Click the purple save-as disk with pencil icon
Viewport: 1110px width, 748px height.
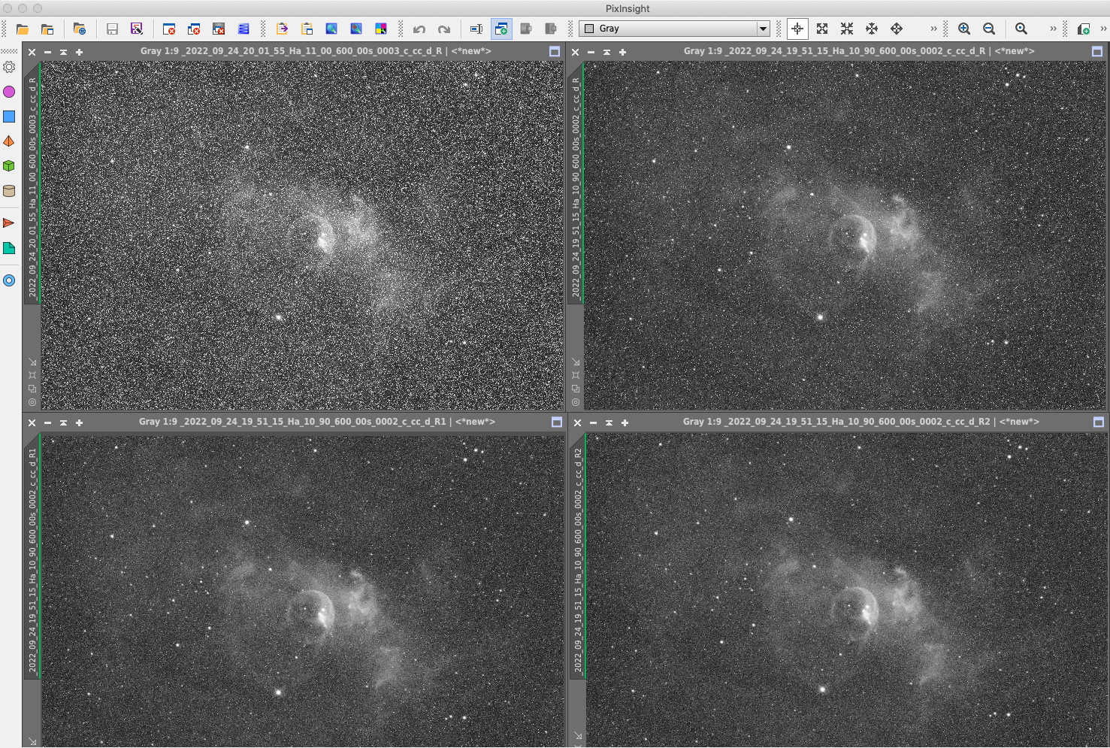coord(137,29)
